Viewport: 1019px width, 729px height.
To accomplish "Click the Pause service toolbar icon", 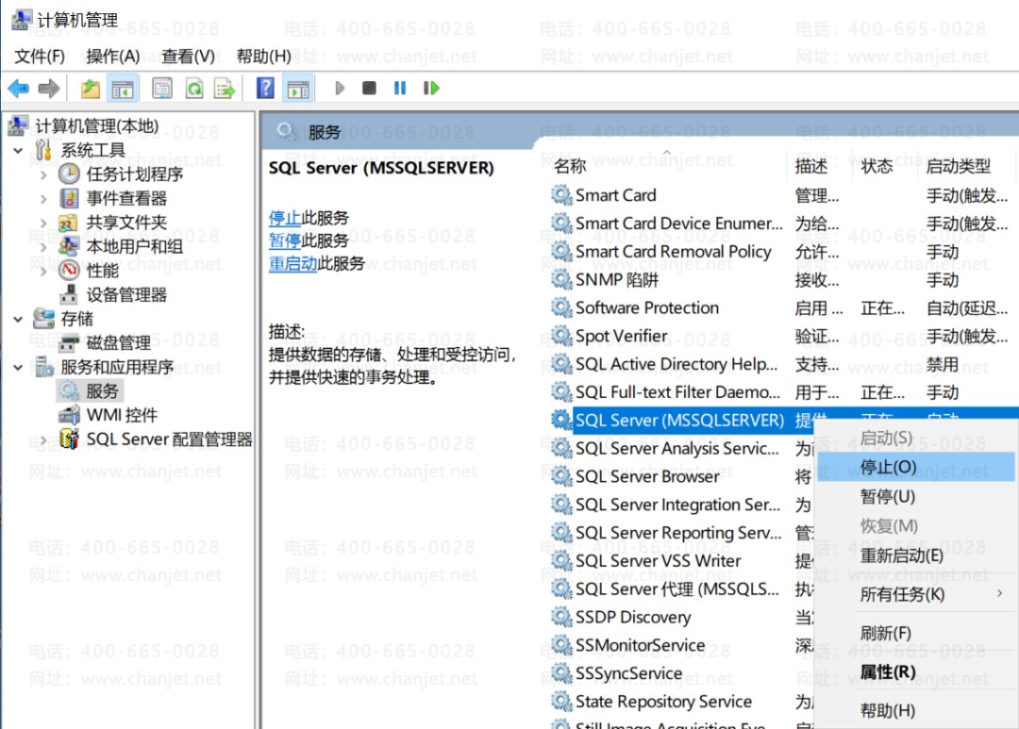I will 400,88.
